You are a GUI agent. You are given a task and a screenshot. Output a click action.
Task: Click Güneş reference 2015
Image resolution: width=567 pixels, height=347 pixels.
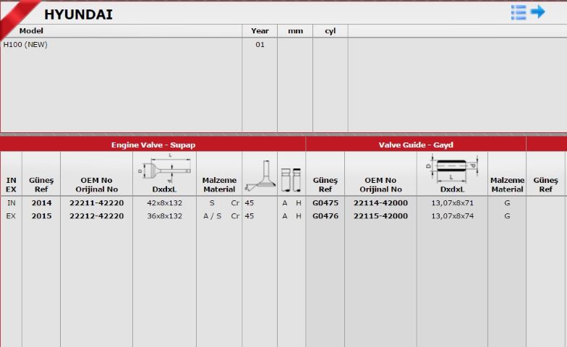click(41, 215)
